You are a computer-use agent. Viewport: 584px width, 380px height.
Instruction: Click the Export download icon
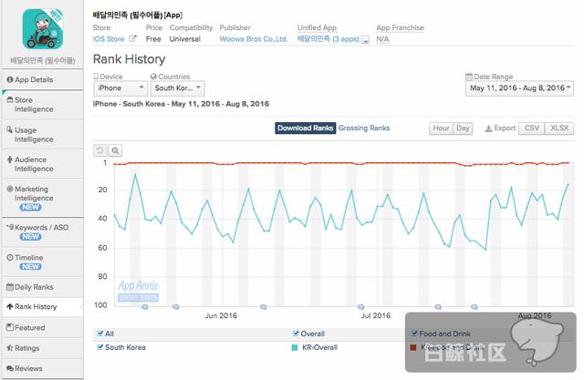(488, 128)
